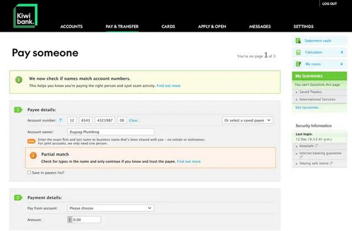Tick the Save in payees list checkbox
This screenshot has width=352, height=231.
coord(29,173)
